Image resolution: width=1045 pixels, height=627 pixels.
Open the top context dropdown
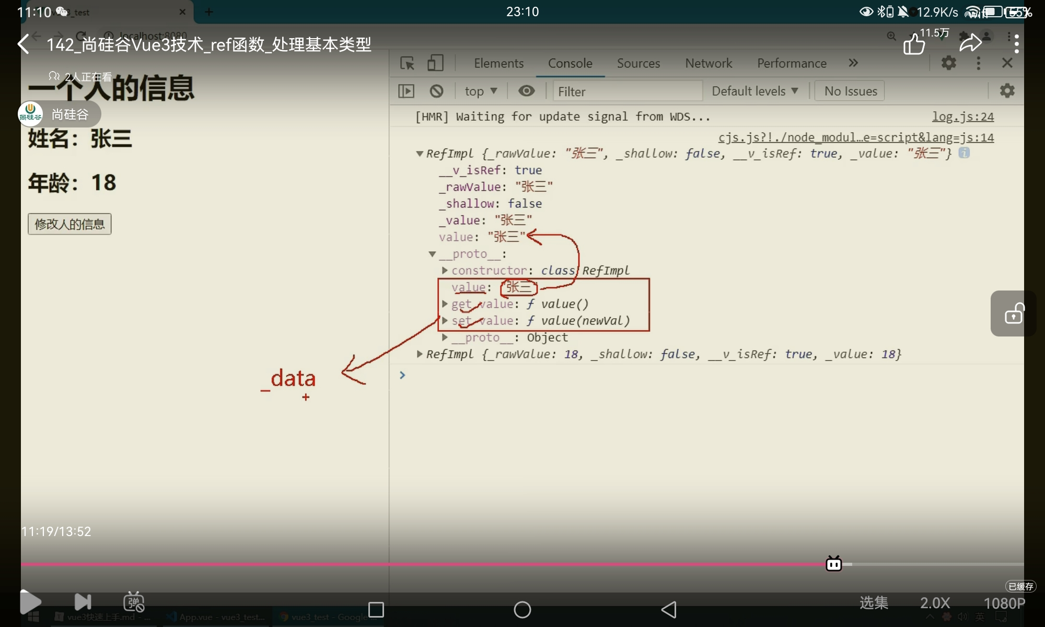[x=480, y=91]
